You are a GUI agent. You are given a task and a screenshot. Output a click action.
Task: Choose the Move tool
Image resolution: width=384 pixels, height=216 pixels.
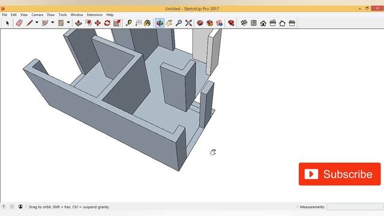98,23
